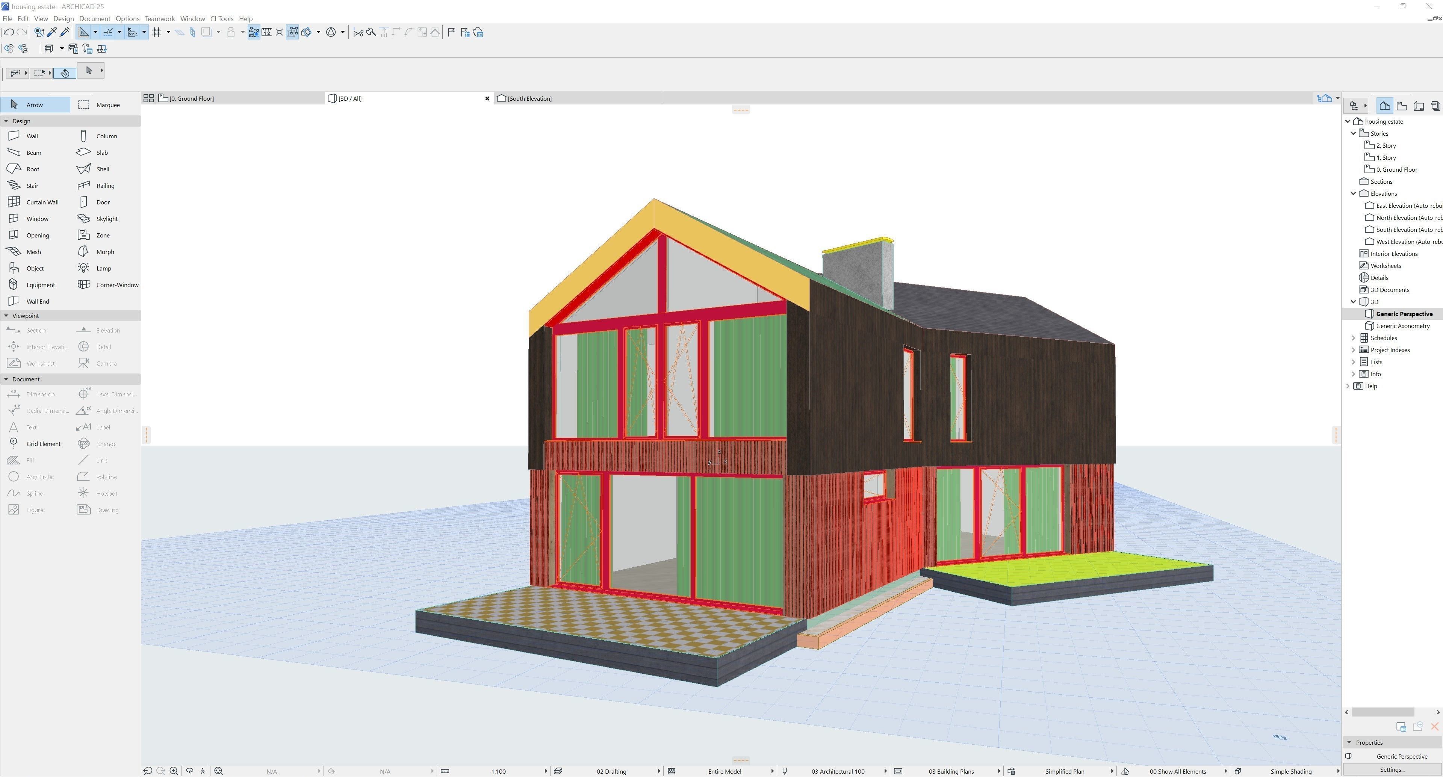This screenshot has width=1443, height=777.
Task: Toggle Project Map view in Navigator
Action: [x=1385, y=105]
